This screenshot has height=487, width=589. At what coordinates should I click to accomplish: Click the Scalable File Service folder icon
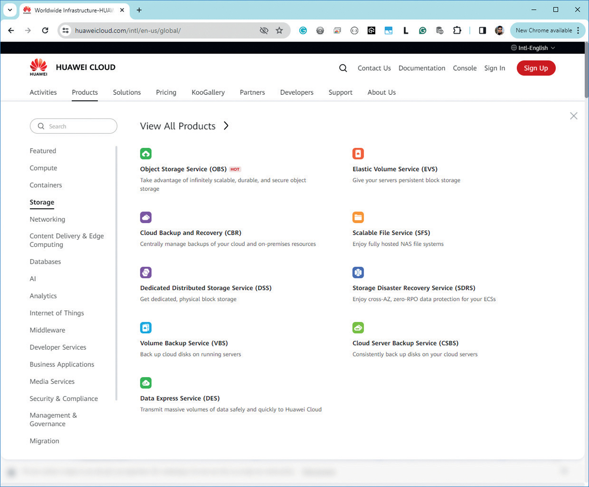click(358, 217)
